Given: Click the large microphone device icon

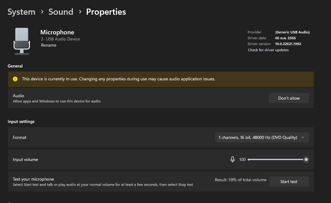Looking at the screenshot, I should (21, 41).
